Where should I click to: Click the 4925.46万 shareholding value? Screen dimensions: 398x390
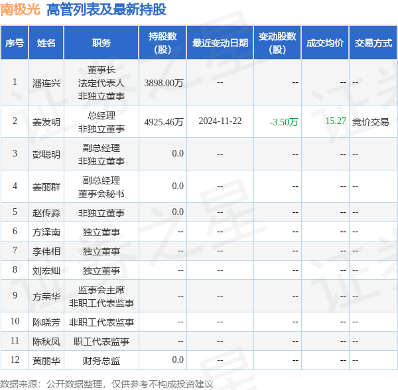coord(164,122)
